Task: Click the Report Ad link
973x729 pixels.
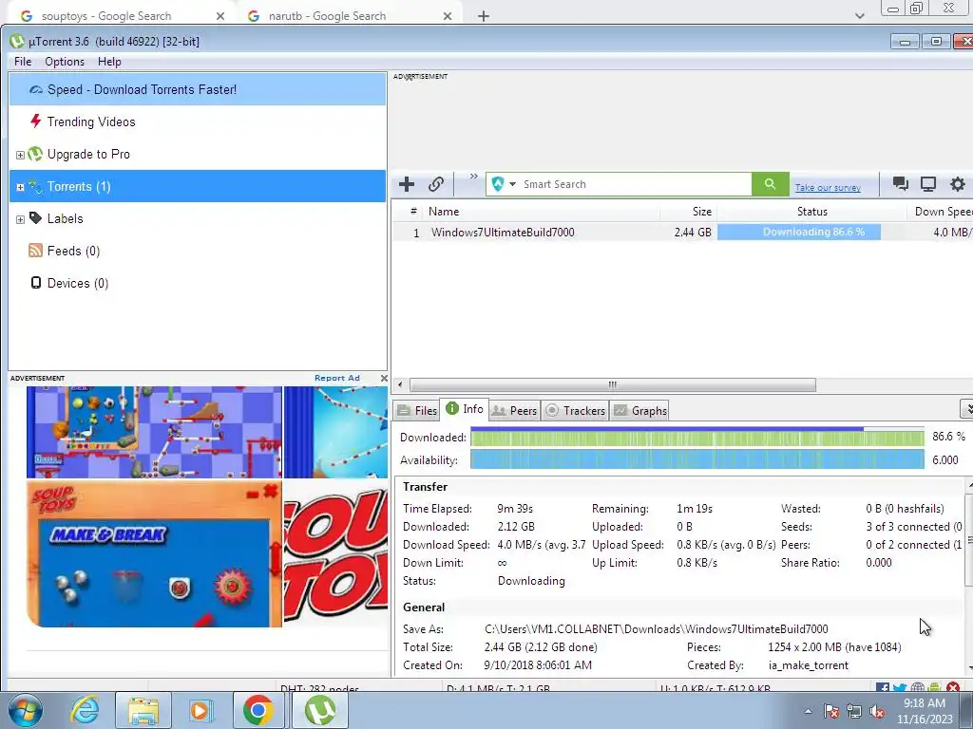Action: click(337, 378)
